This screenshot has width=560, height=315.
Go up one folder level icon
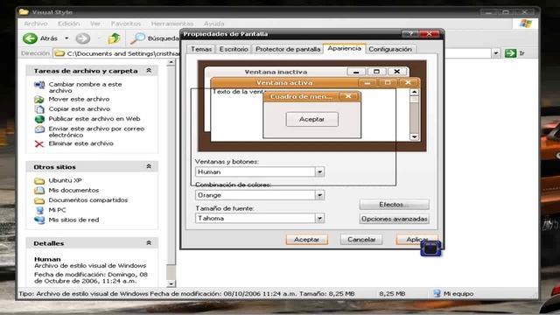[x=115, y=38]
